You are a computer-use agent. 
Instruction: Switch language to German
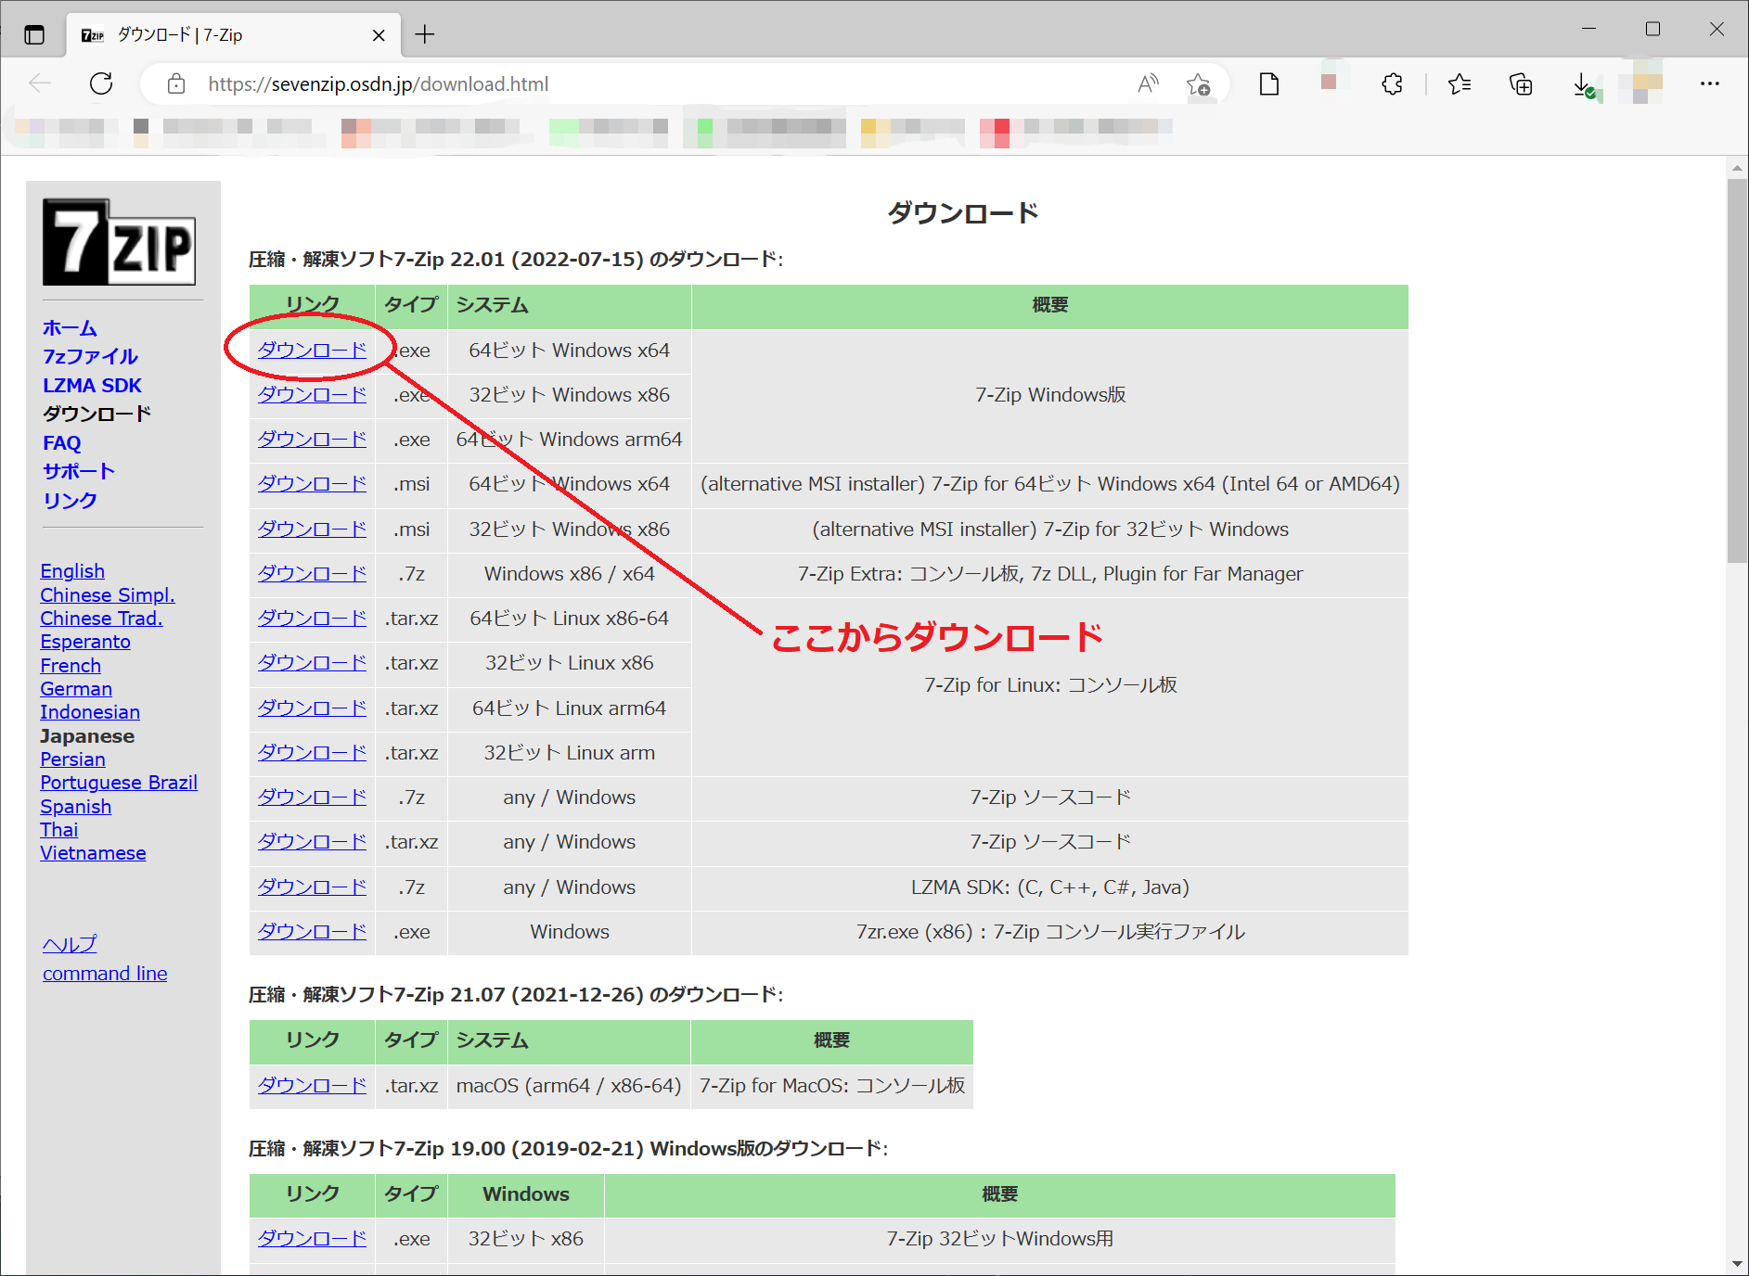click(76, 688)
